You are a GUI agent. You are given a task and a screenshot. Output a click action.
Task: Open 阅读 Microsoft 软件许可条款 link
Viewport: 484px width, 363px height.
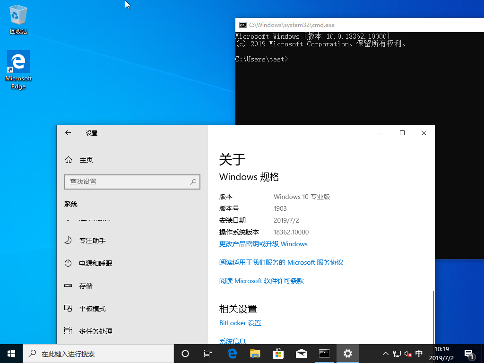[261, 281]
